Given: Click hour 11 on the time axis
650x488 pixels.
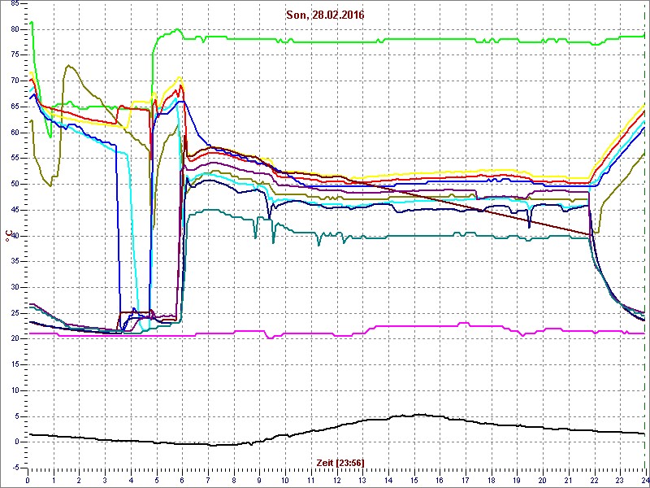Looking at the screenshot, I should [311, 480].
